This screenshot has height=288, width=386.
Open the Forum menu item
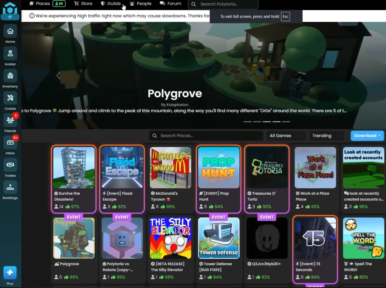(x=170, y=4)
